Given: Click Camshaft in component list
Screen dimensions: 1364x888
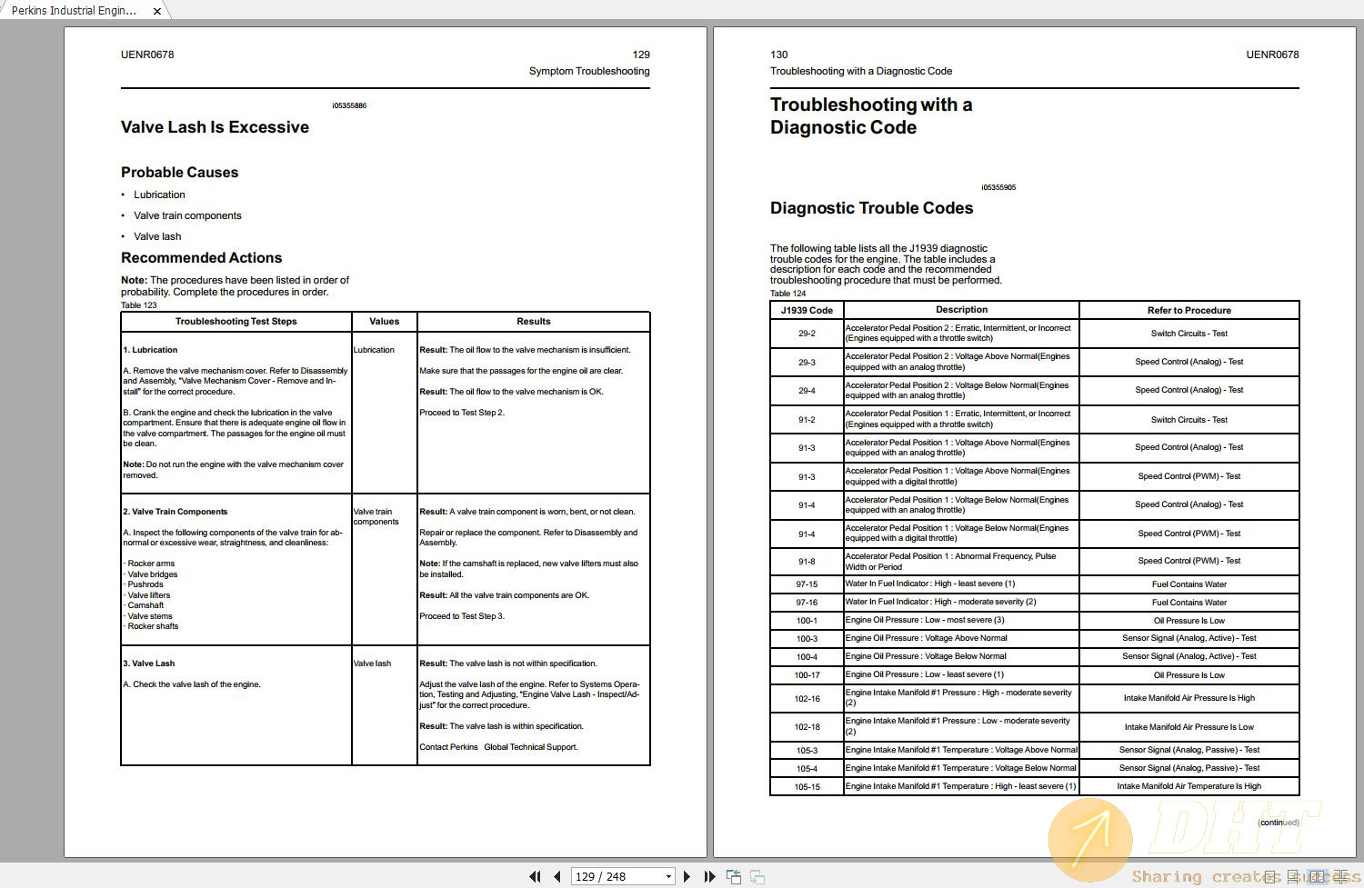Looking at the screenshot, I should [x=145, y=605].
